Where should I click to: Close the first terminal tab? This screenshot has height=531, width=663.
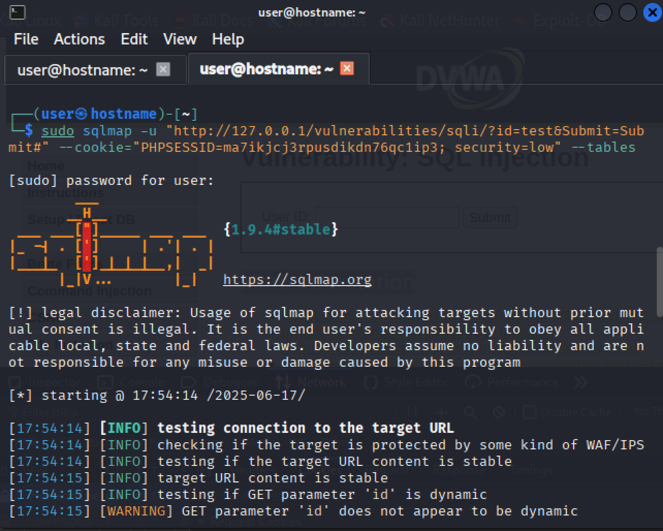(x=163, y=69)
